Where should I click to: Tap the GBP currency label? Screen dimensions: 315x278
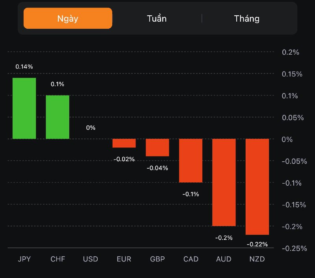pyautogui.click(x=157, y=259)
